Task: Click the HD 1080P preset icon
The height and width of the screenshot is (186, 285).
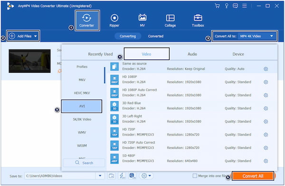Action: 114,79
